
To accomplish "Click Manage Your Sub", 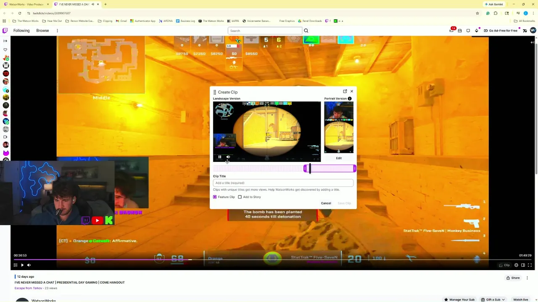I will [x=459, y=299].
